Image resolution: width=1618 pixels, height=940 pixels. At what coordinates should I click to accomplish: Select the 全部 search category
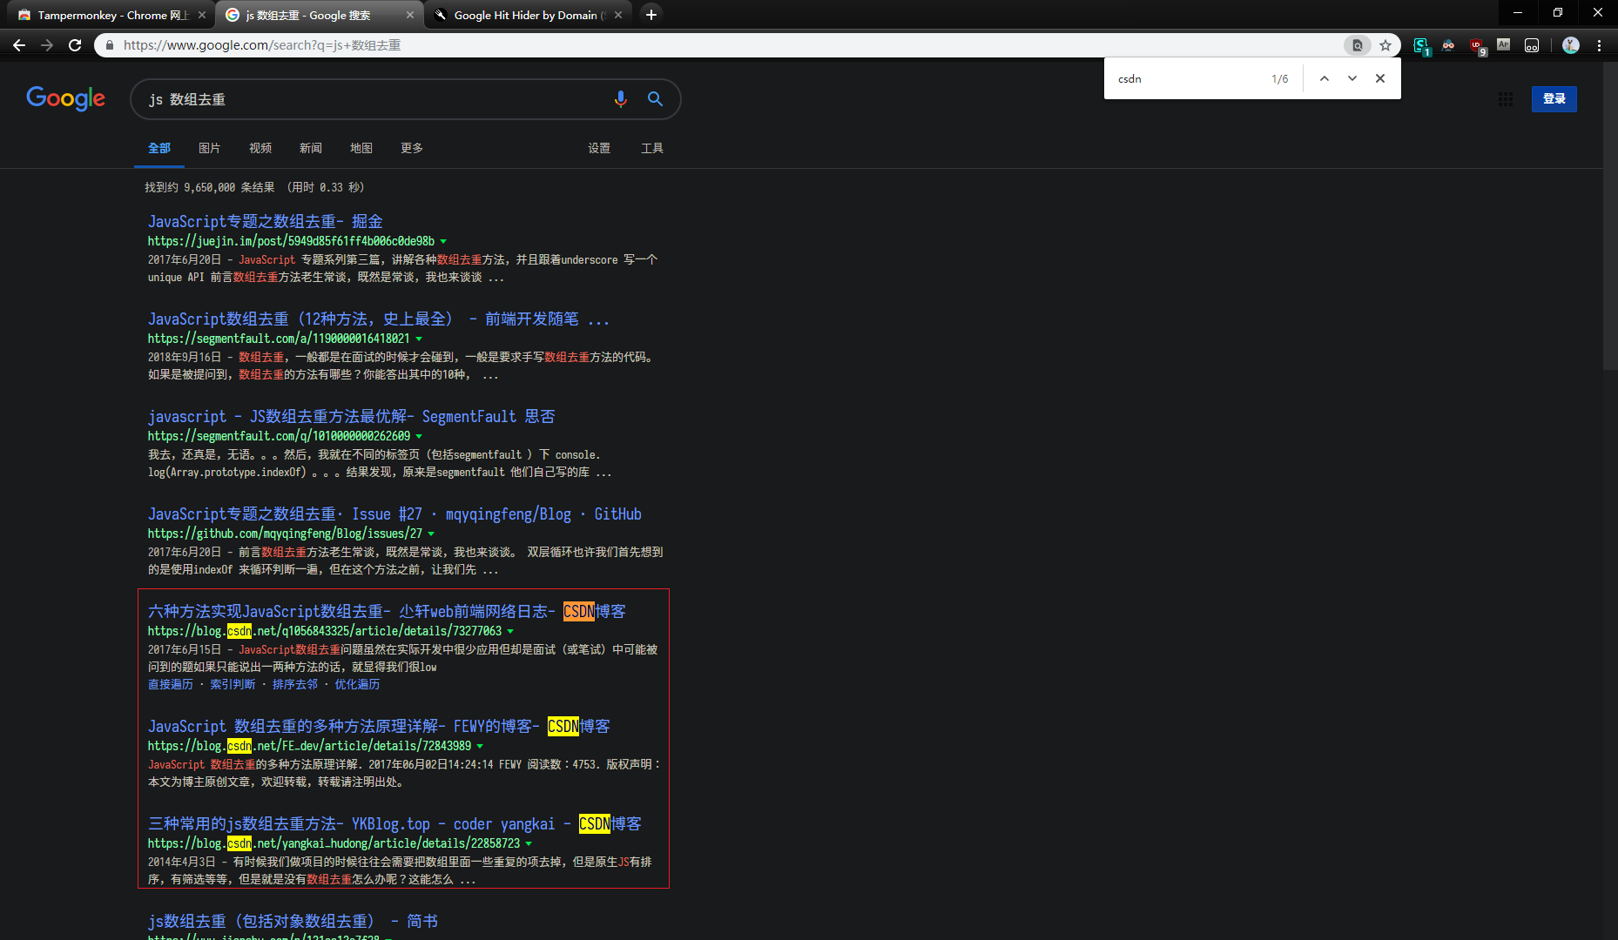tap(158, 148)
